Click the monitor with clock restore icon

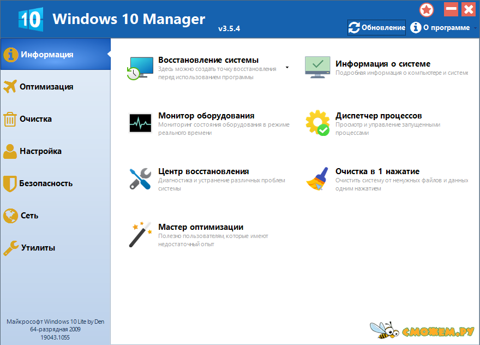click(140, 68)
